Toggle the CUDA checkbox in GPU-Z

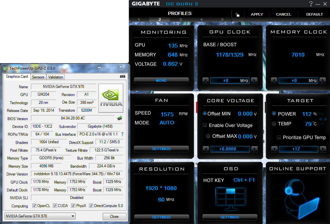point(55,205)
